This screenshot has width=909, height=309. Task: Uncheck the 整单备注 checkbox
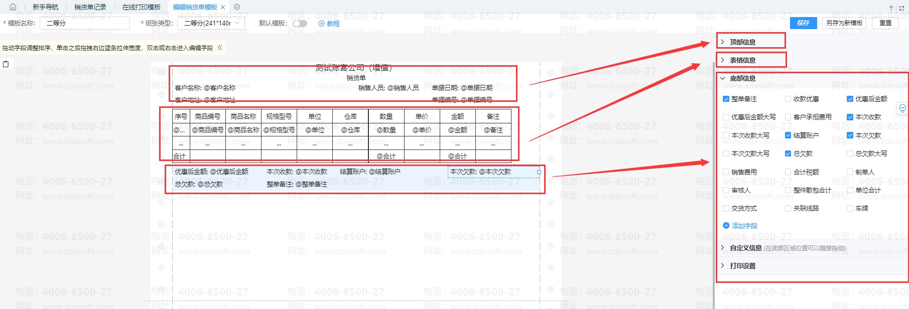coord(726,99)
